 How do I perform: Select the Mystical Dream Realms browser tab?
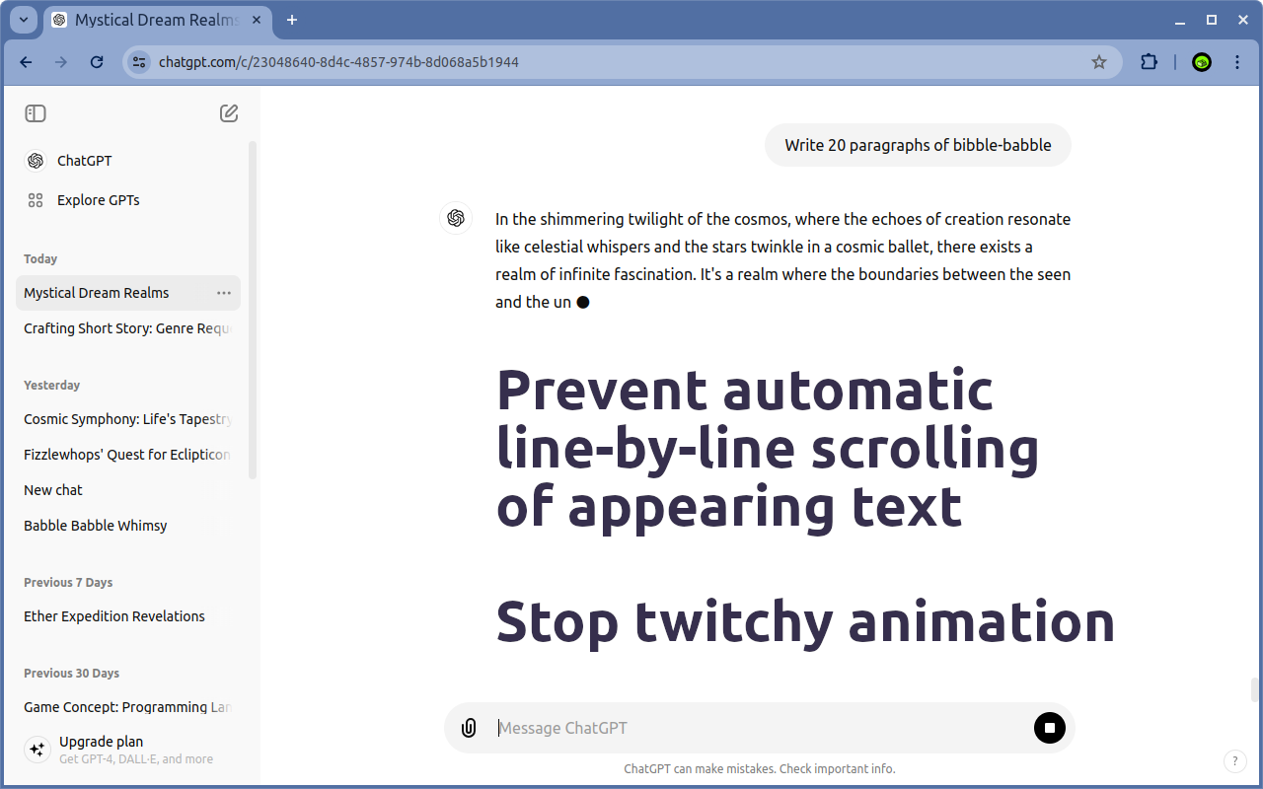(158, 20)
